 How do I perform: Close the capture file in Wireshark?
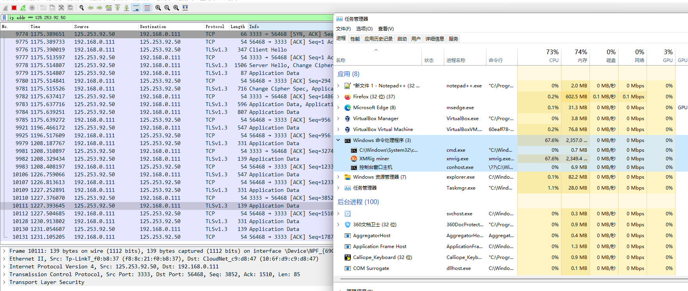[61, 8]
